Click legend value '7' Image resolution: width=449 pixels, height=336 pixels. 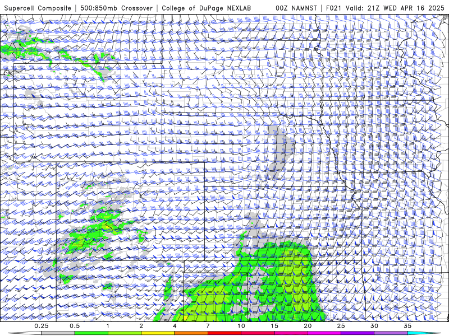click(x=208, y=326)
